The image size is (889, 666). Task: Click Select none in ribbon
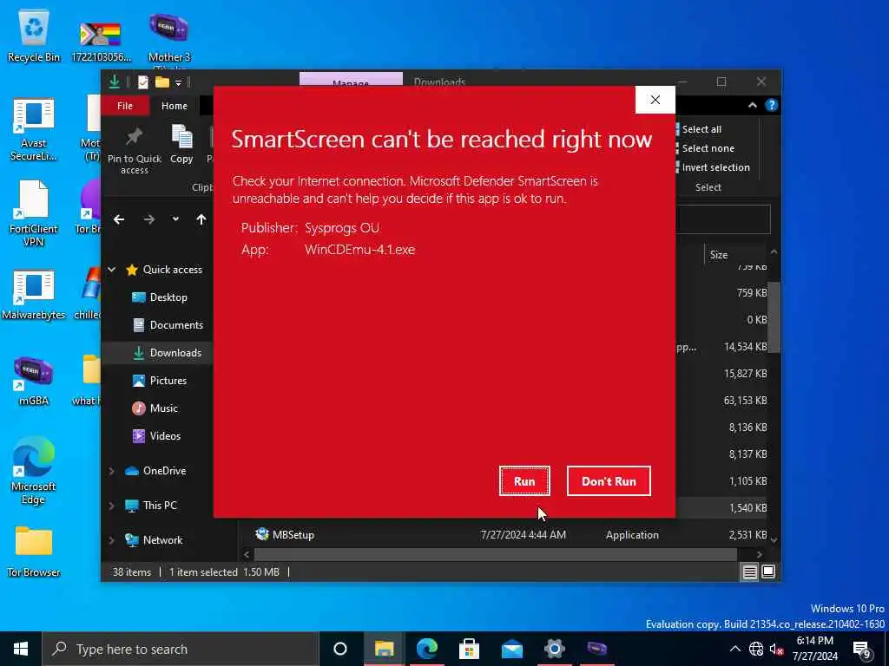pos(708,148)
